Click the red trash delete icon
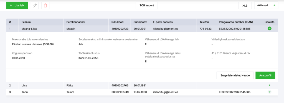The width and height of the screenshot is (284, 103). pos(45,6)
